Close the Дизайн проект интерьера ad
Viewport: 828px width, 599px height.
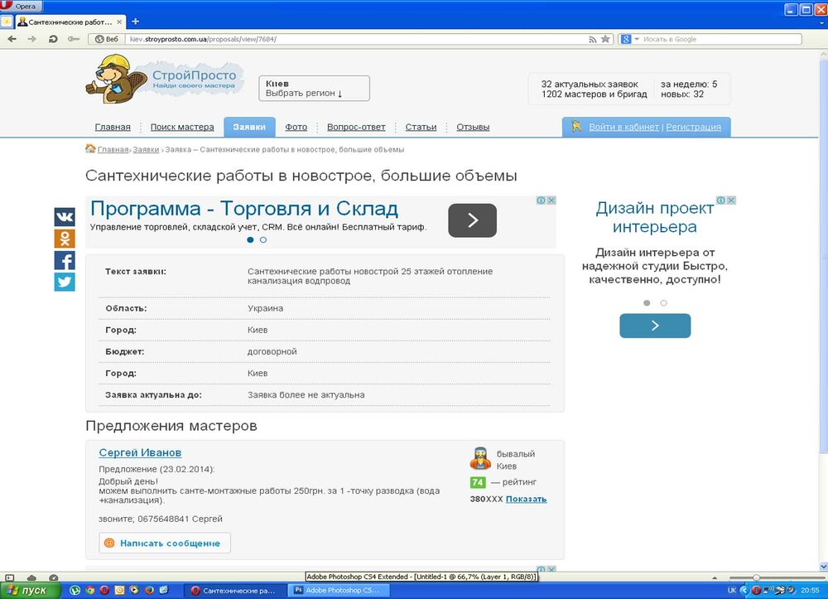coord(731,200)
